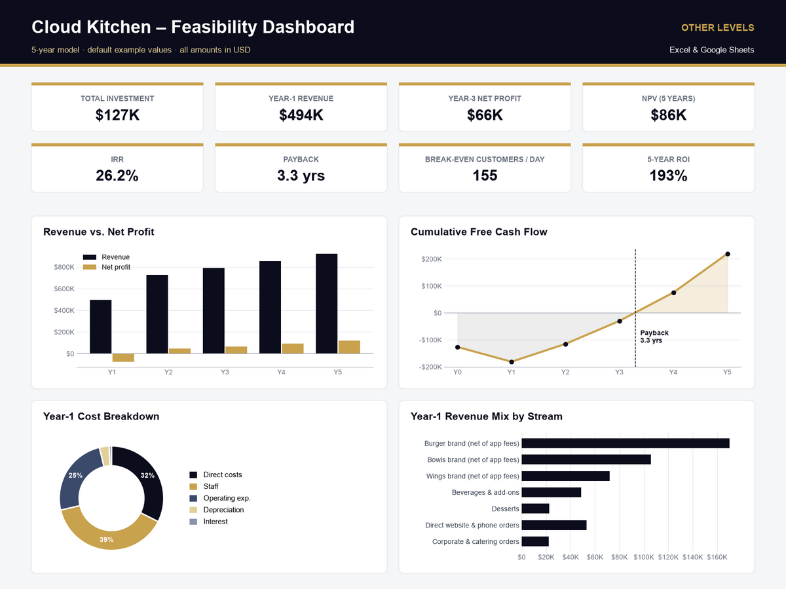Click the 5-Year ROI 193% value

668,175
